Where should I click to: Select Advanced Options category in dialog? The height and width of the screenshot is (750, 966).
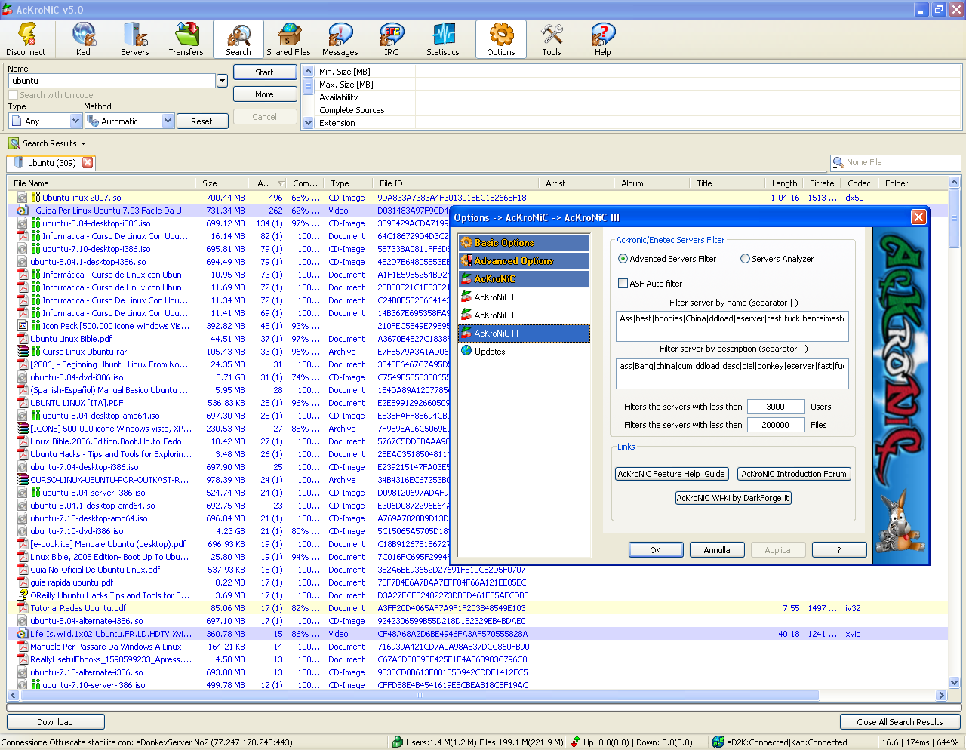524,261
